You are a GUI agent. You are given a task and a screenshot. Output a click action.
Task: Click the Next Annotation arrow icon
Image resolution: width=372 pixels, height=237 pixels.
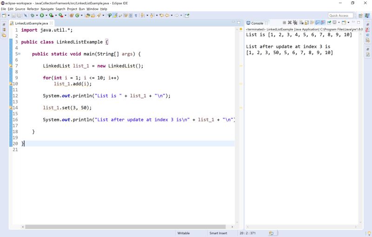(x=142, y=15)
